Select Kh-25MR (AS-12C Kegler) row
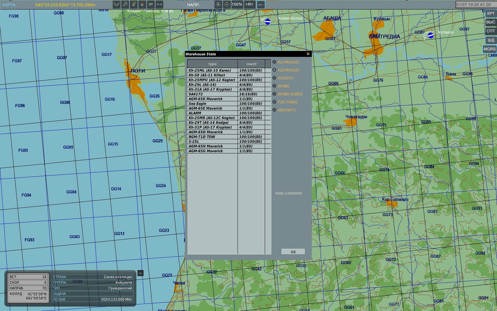This screenshot has height=311, width=497. tap(229, 118)
